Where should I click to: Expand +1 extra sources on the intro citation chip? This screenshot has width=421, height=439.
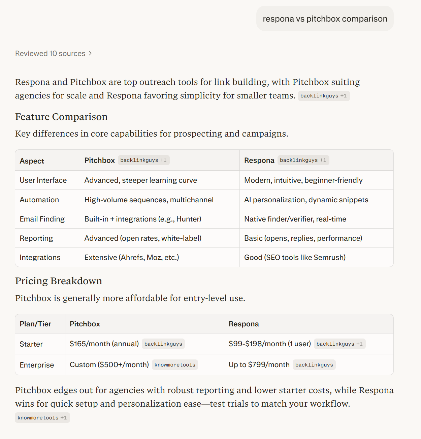click(x=344, y=96)
